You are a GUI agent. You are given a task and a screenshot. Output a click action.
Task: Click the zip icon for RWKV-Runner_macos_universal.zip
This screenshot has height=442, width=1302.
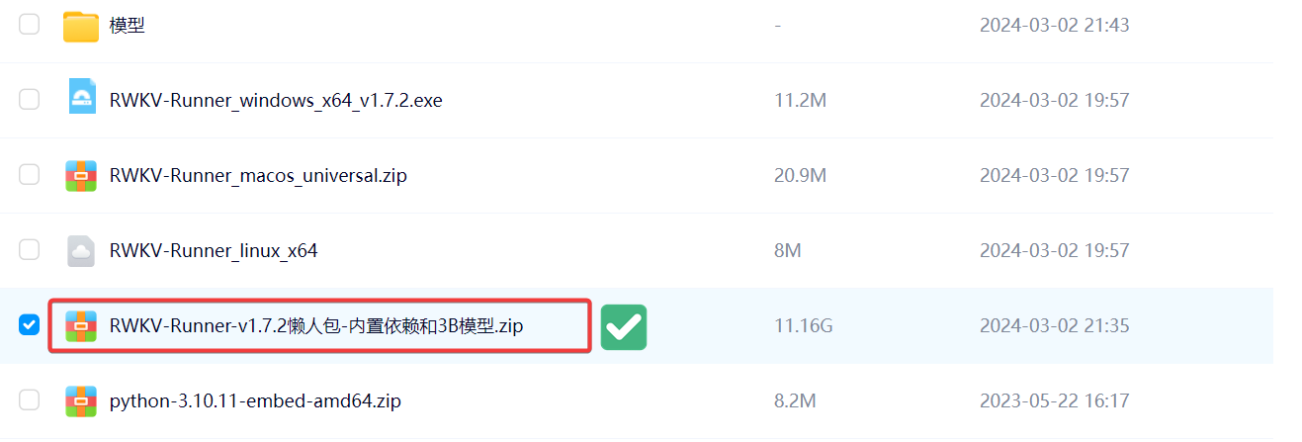click(x=81, y=175)
